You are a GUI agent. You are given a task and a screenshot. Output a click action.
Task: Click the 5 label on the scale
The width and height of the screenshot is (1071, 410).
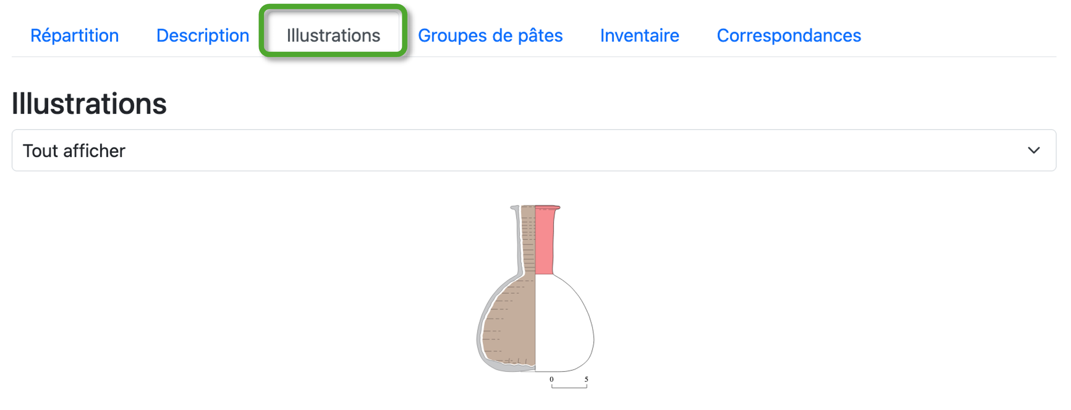pyautogui.click(x=586, y=379)
